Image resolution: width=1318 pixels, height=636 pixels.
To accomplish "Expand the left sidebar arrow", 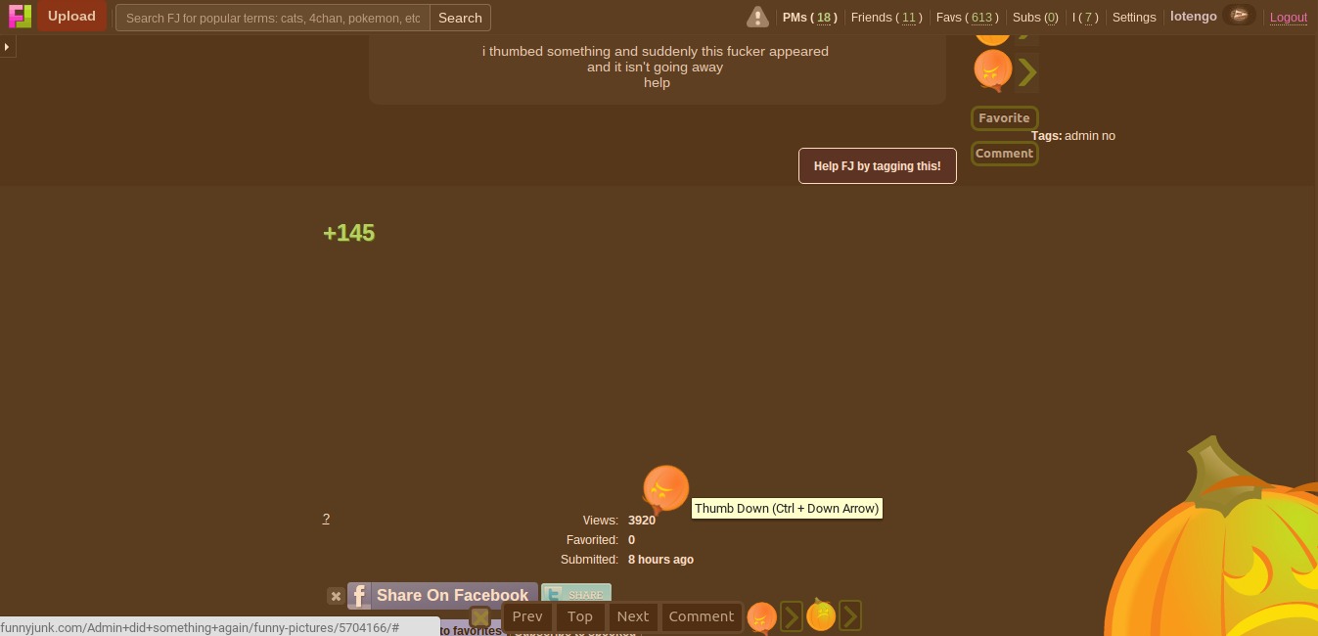I will click(x=7, y=47).
